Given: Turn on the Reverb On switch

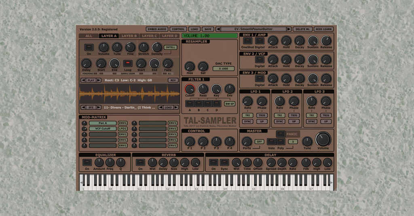Looking at the screenshot, I should (x=140, y=162).
